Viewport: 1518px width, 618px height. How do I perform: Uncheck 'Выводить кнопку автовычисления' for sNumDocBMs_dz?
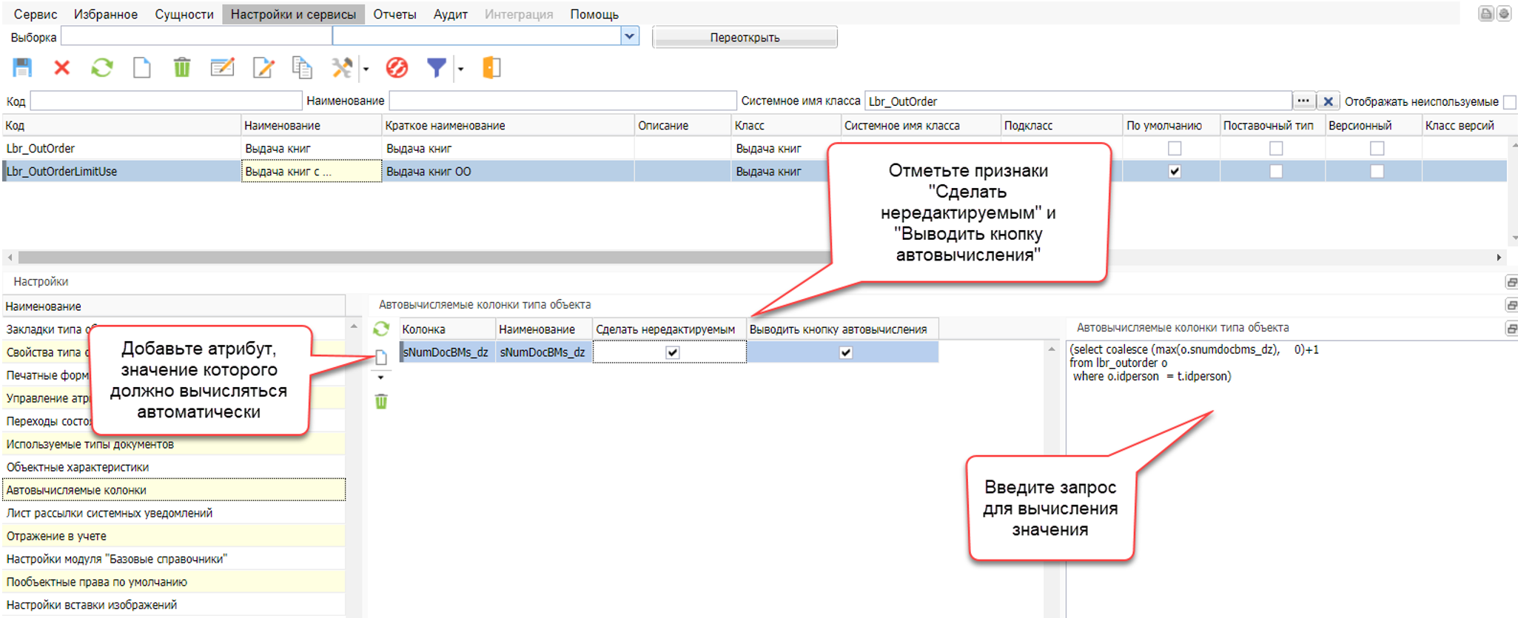tap(845, 352)
